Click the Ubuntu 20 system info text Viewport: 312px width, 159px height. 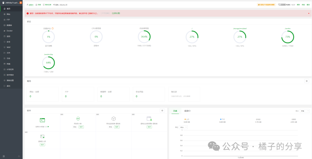point(62,4)
